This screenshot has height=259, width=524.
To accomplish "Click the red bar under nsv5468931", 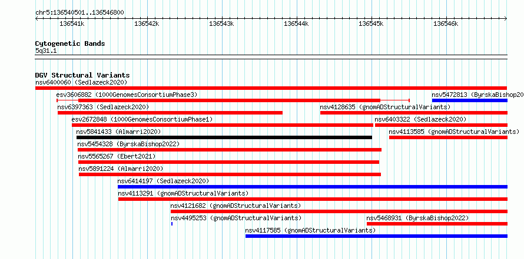I will (x=437, y=224).
